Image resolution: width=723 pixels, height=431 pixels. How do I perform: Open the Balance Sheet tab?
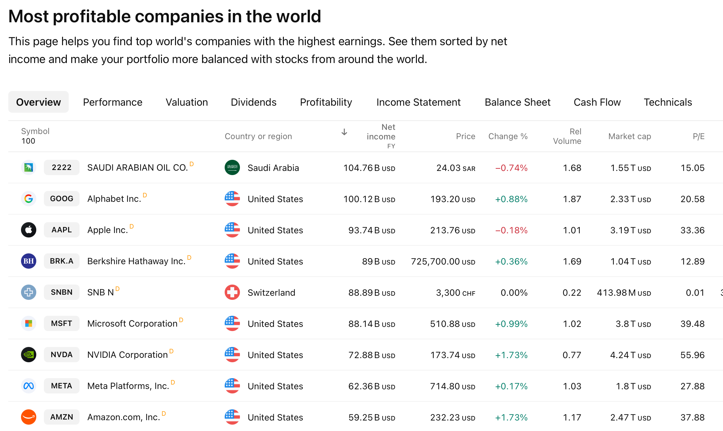[x=518, y=102]
